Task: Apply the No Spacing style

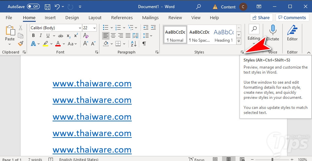Action: point(199,35)
